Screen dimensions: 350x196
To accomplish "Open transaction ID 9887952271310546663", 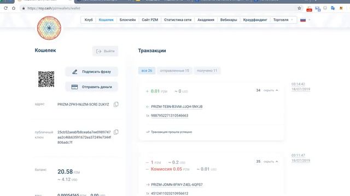I will [170, 115].
